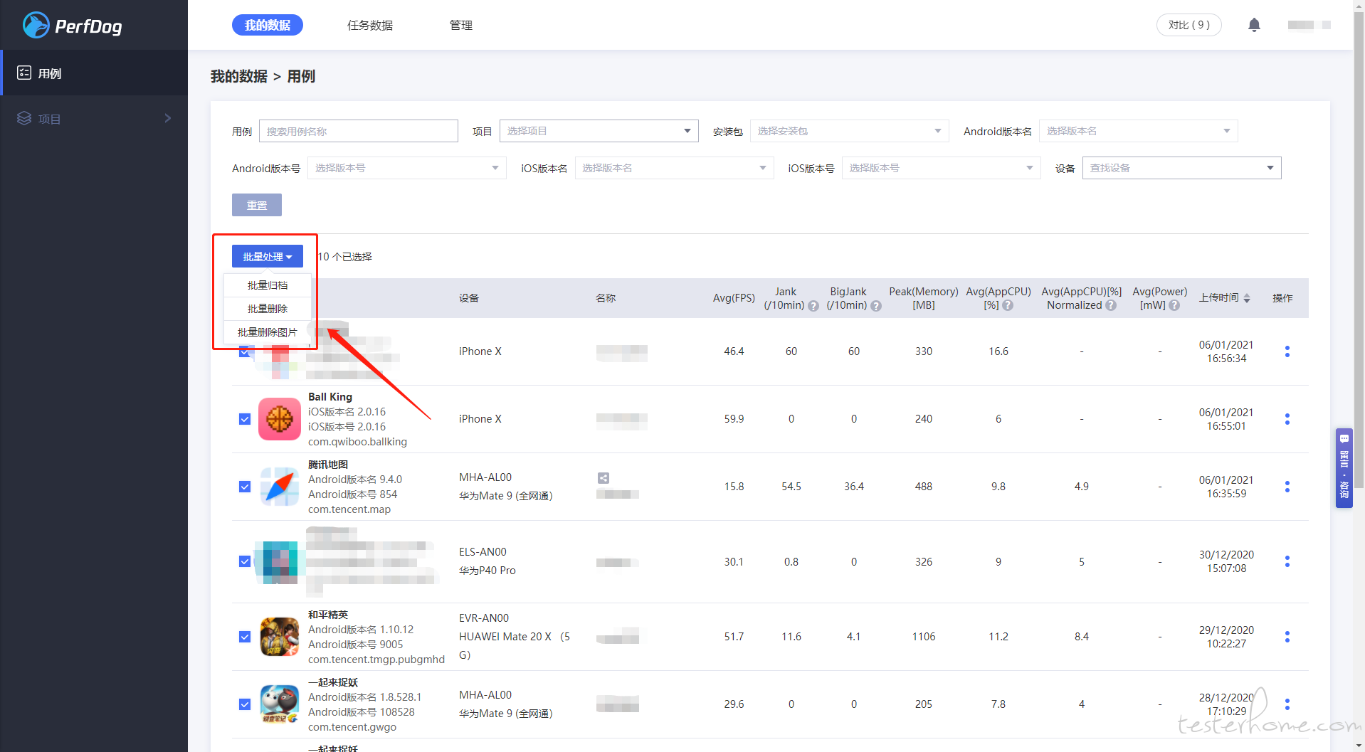Switch to the 任务数据 tab
This screenshot has width=1365, height=752.
tap(369, 25)
